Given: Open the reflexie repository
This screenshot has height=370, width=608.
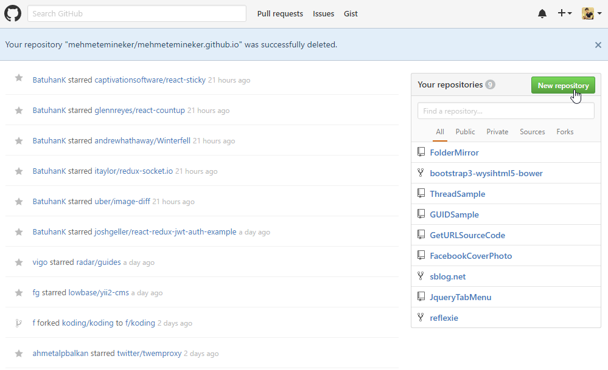Looking at the screenshot, I should 444,318.
